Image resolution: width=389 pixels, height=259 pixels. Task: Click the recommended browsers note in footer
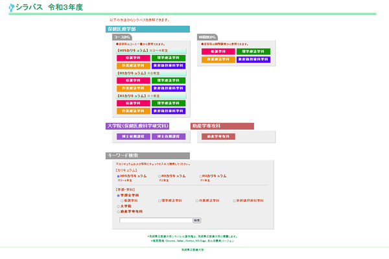[193, 241]
